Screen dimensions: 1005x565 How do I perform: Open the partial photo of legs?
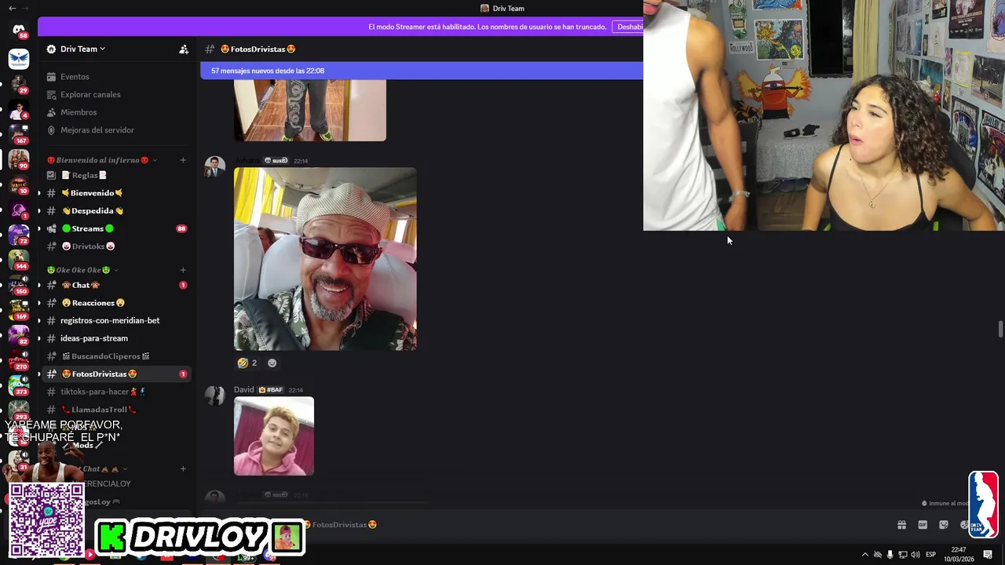pyautogui.click(x=310, y=110)
